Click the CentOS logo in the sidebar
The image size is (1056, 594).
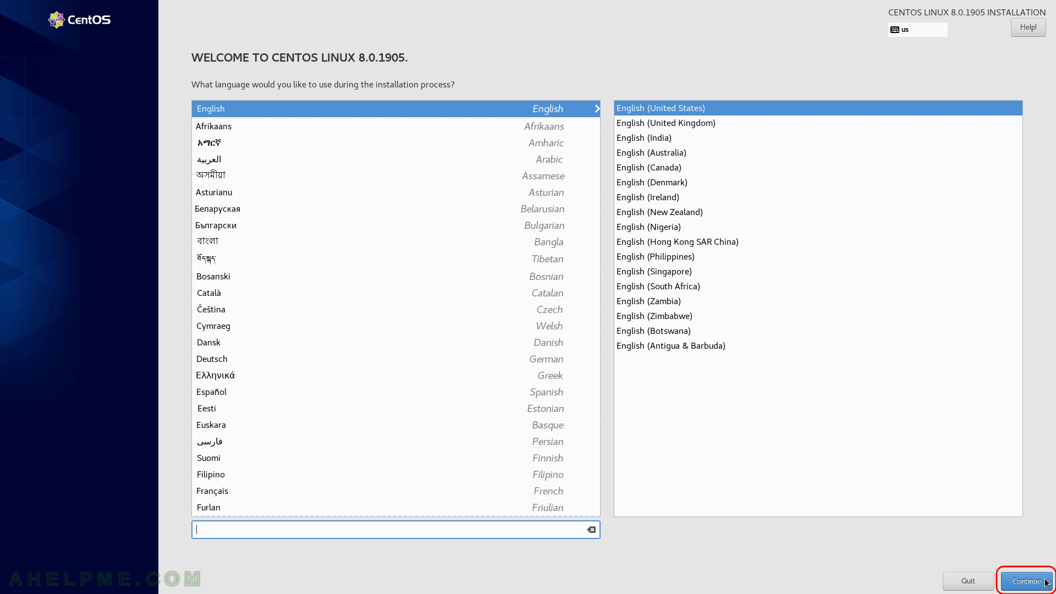click(x=79, y=20)
